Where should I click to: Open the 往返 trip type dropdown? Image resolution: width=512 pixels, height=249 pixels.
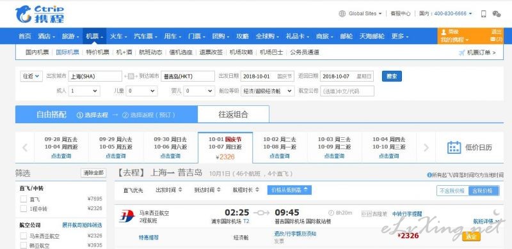tap(31, 76)
